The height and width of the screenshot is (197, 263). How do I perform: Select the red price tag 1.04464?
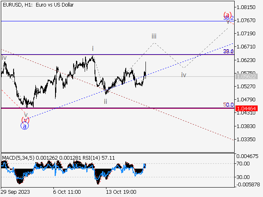pos(247,108)
